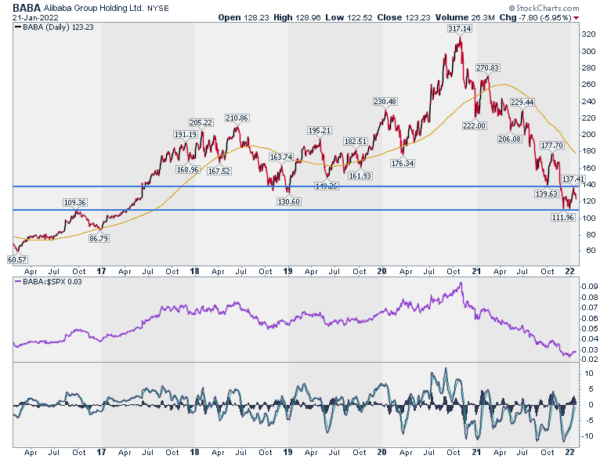Click the 161.93 price label
This screenshot has width=611, height=459.
coord(360,175)
